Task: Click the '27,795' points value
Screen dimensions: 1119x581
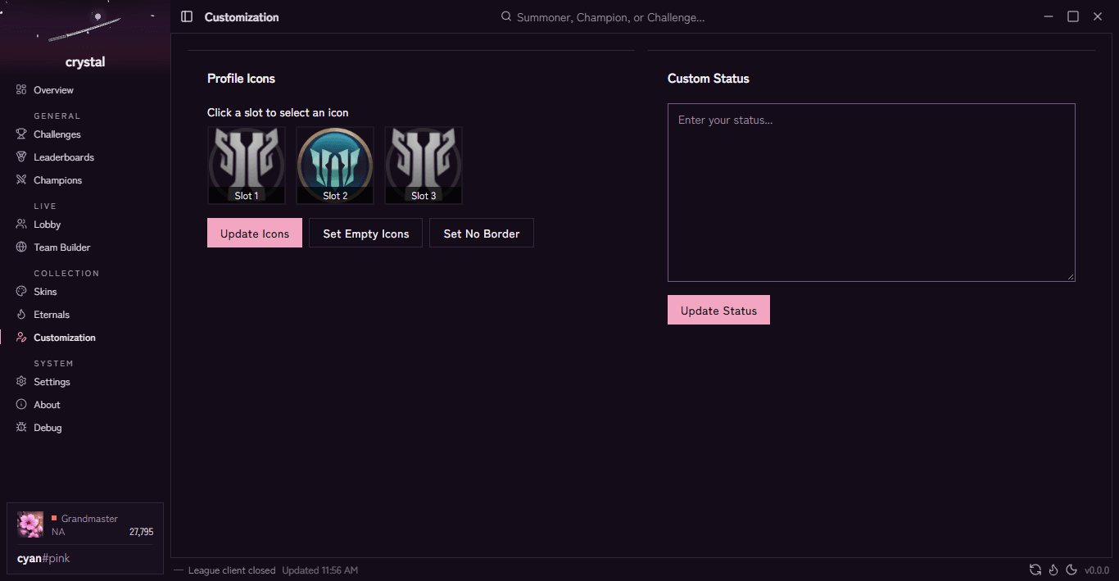Action: pyautogui.click(x=141, y=532)
